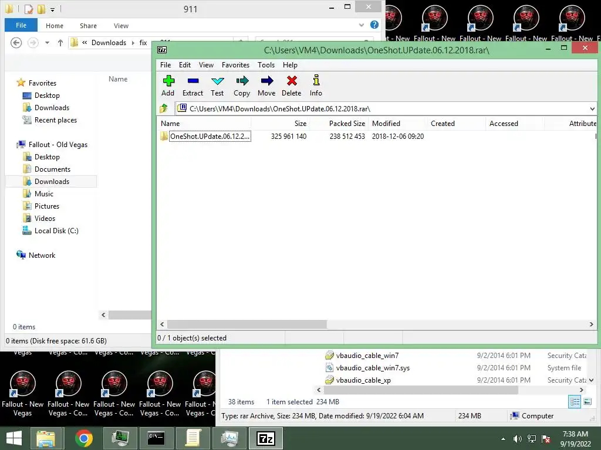Open 7-Zip taskbar button

266,438
